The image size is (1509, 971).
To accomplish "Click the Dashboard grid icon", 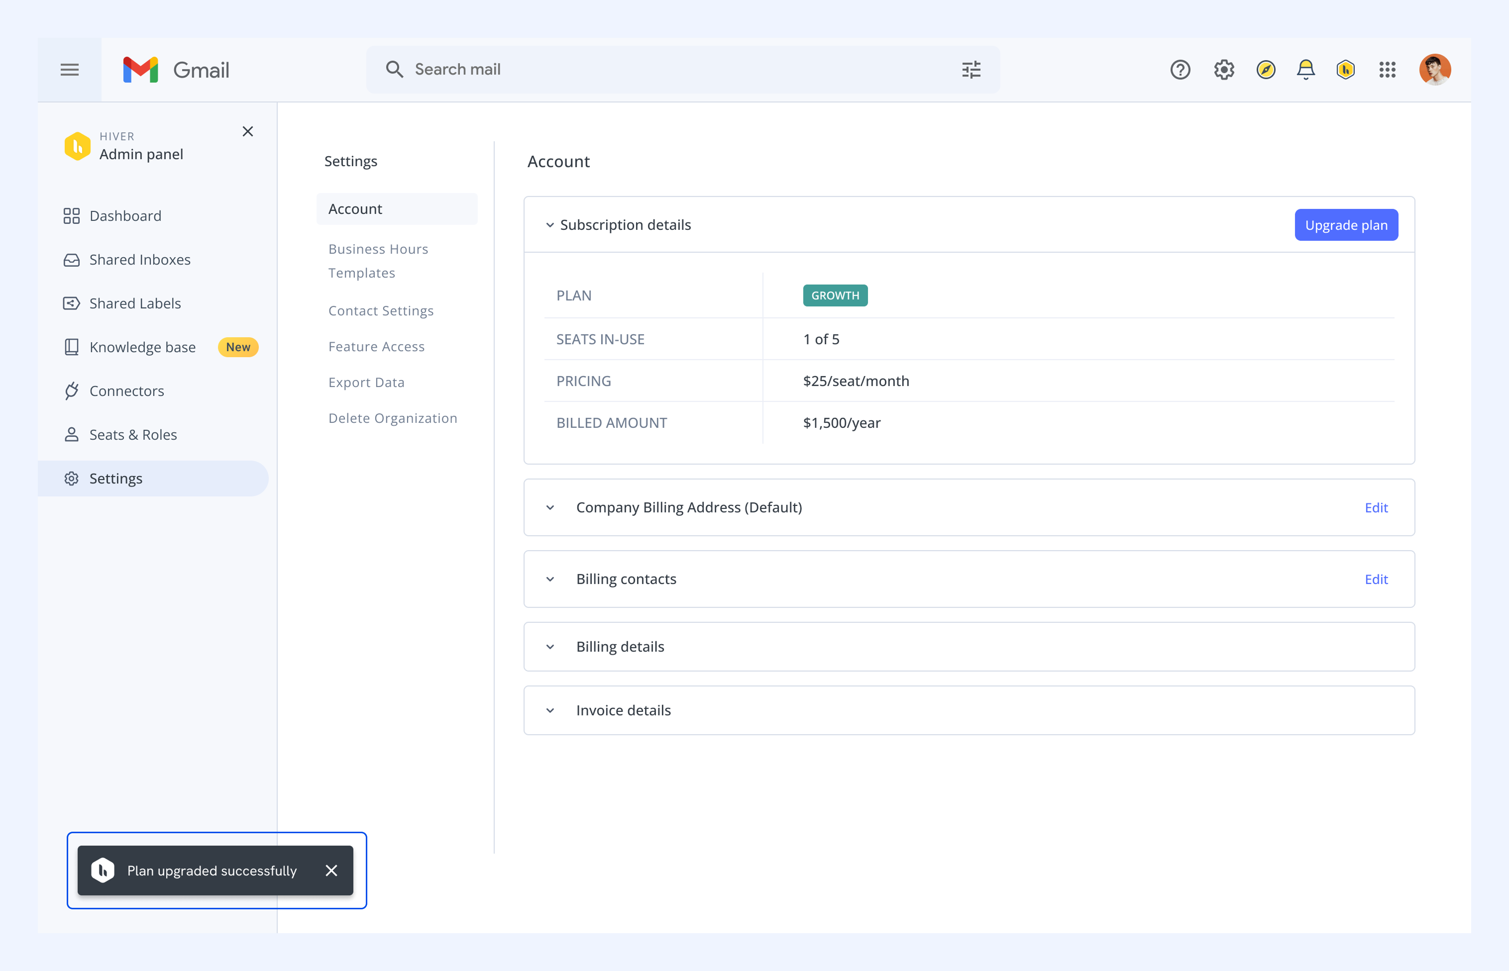I will click(71, 215).
